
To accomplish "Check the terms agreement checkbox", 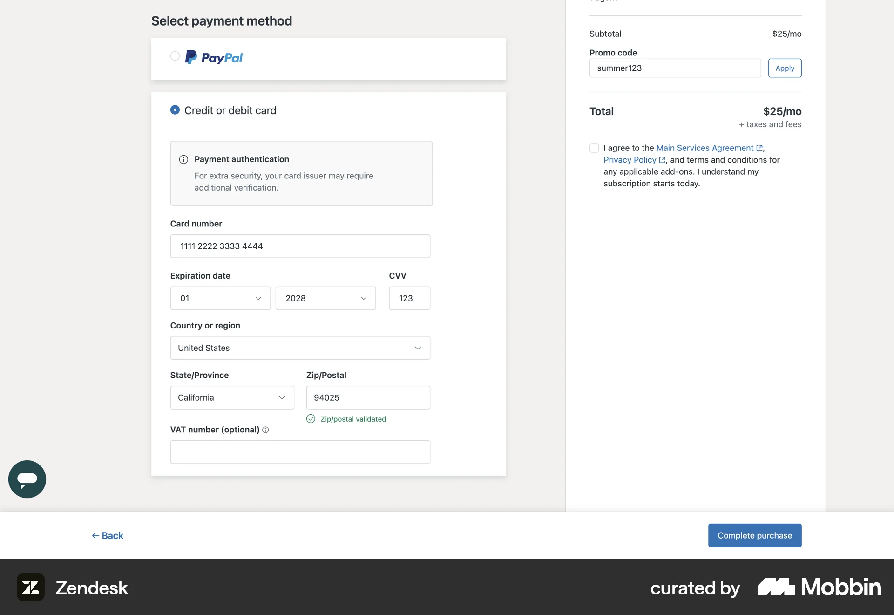I will [x=594, y=148].
